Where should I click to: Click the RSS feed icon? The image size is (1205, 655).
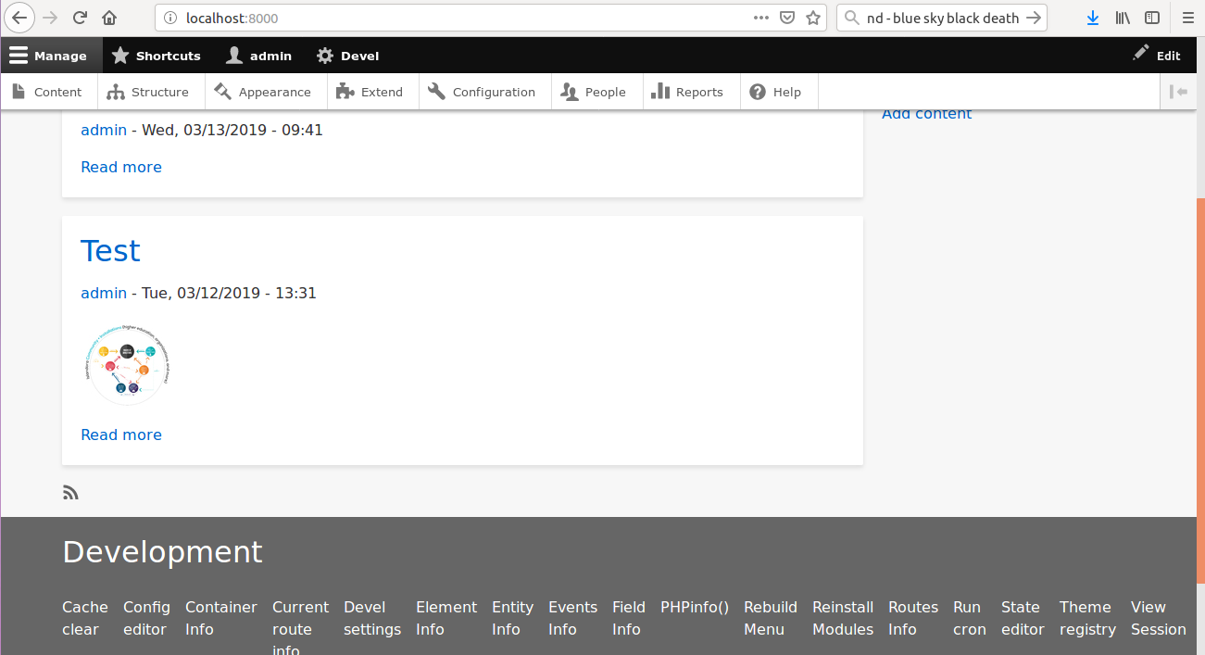point(70,492)
